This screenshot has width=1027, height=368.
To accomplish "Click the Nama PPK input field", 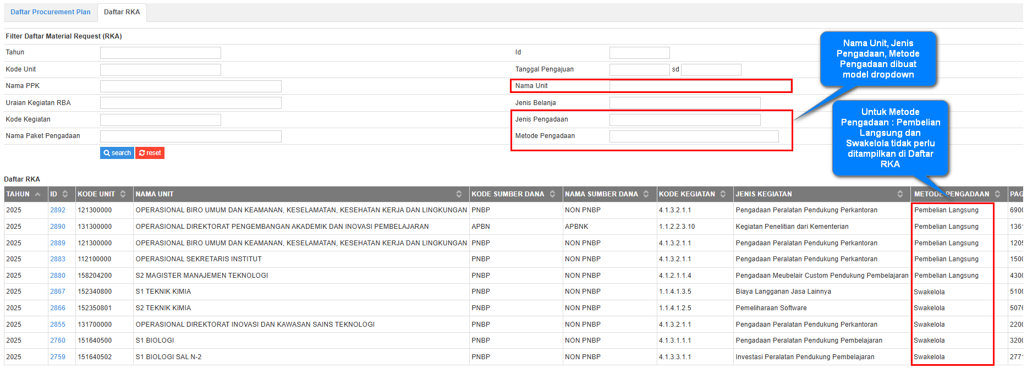I will click(190, 86).
